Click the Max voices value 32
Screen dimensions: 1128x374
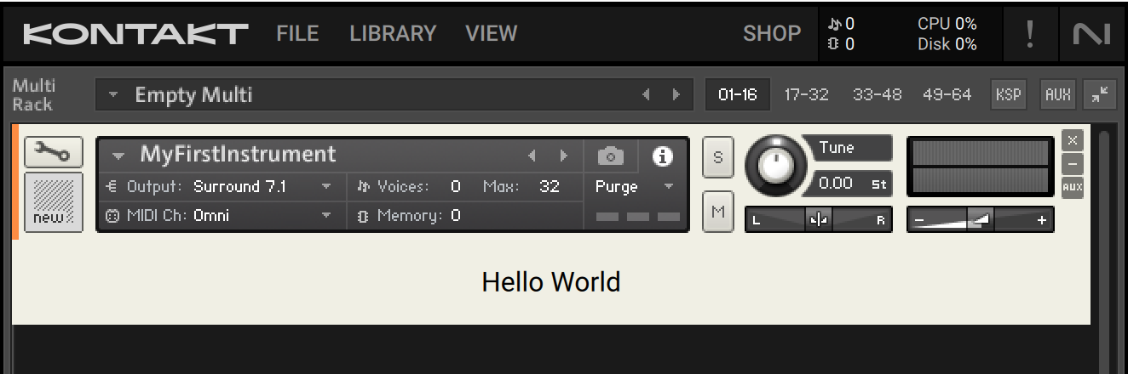click(x=550, y=186)
